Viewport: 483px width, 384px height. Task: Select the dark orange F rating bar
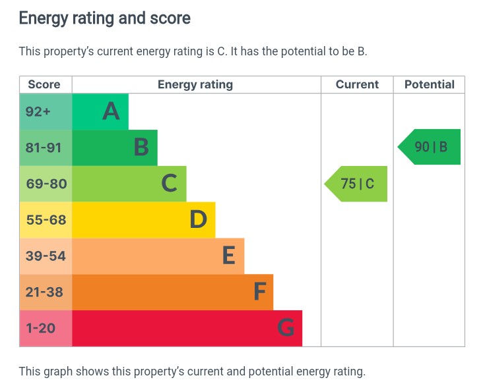pos(173,292)
